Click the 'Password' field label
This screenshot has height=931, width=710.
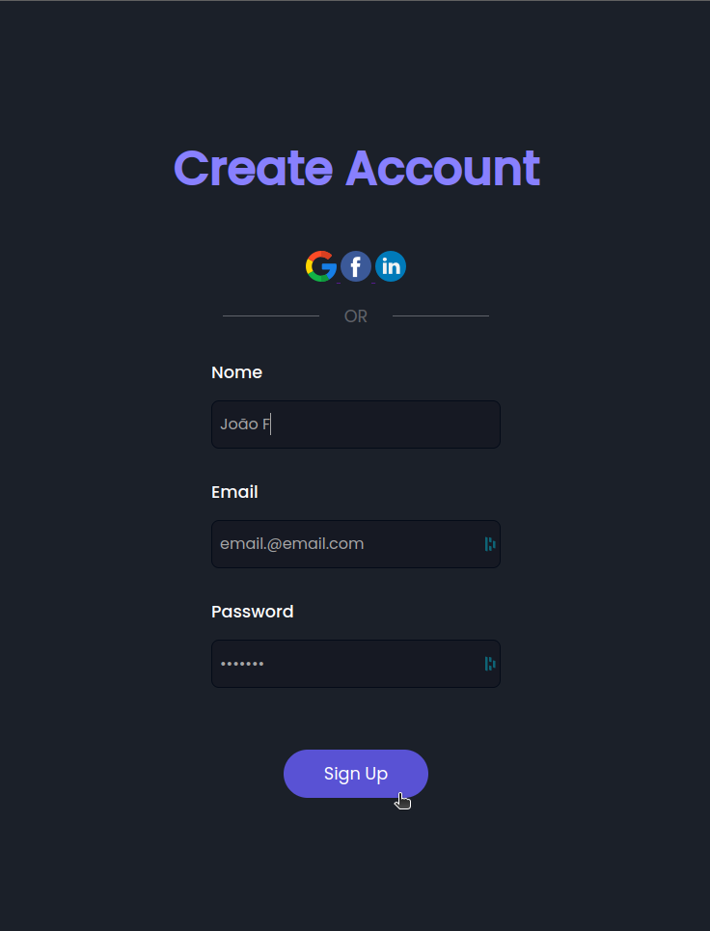253,612
